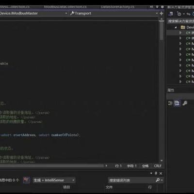194x194 pixels.
Task: Click the build-only filter icon in error list
Action: click(x=26, y=180)
